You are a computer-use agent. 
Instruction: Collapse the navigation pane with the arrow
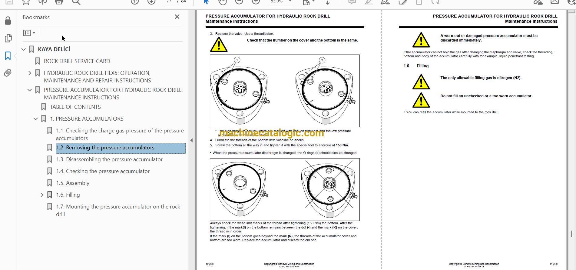pos(191,140)
